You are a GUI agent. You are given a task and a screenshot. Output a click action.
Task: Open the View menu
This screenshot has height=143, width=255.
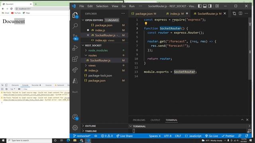coord(115,6)
